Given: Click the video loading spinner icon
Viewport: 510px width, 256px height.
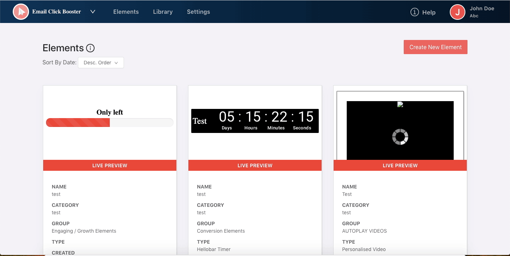Looking at the screenshot, I should (x=400, y=137).
